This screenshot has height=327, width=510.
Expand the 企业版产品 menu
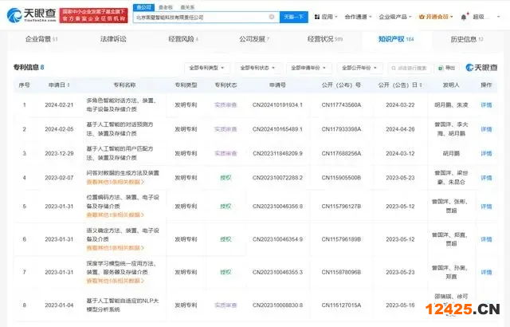coord(395,17)
